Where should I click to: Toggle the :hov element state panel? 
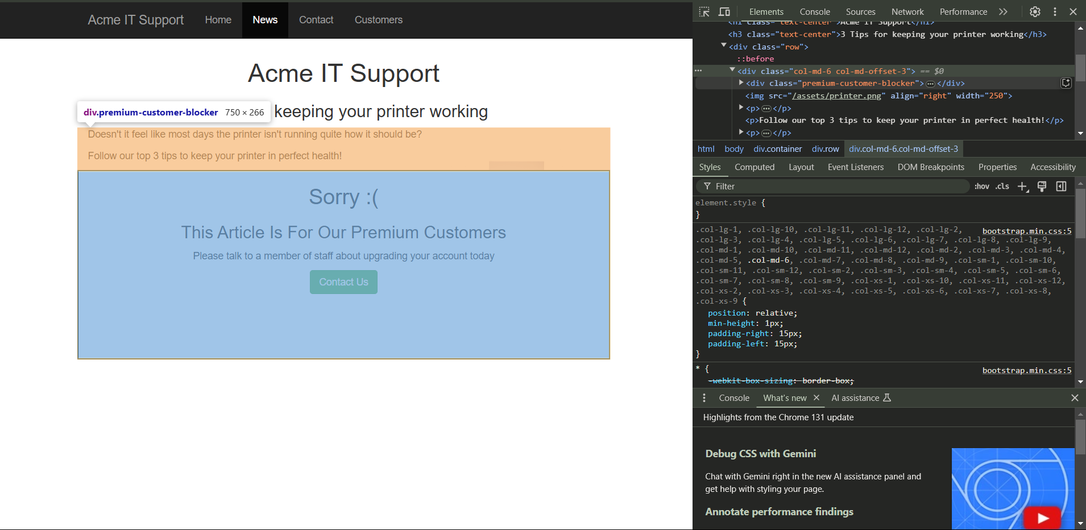pos(981,187)
